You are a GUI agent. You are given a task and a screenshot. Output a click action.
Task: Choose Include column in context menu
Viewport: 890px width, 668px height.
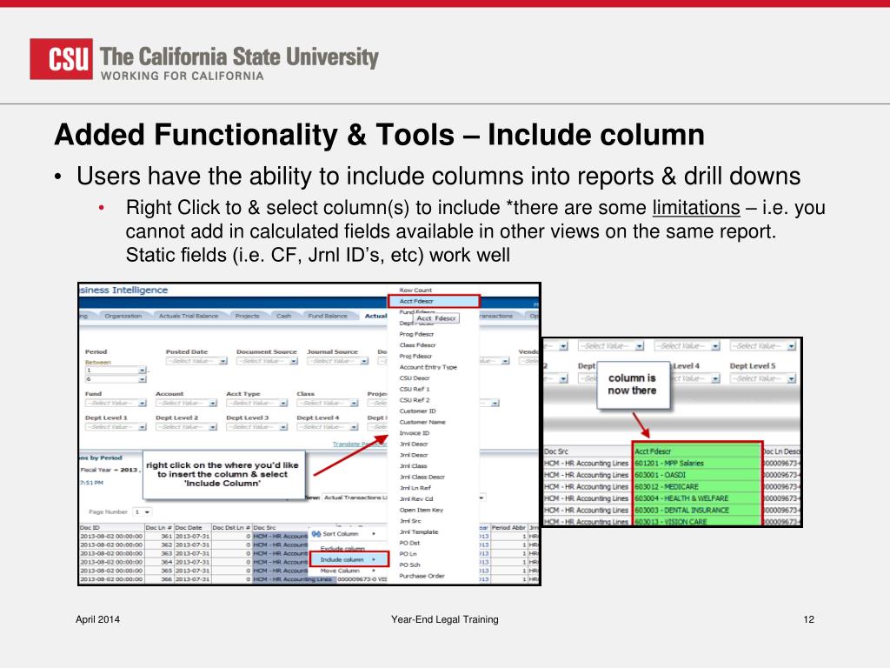(x=349, y=559)
